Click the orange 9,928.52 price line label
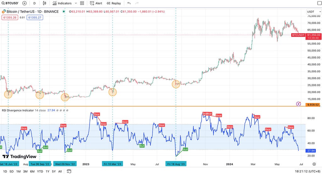 tap(314, 105)
